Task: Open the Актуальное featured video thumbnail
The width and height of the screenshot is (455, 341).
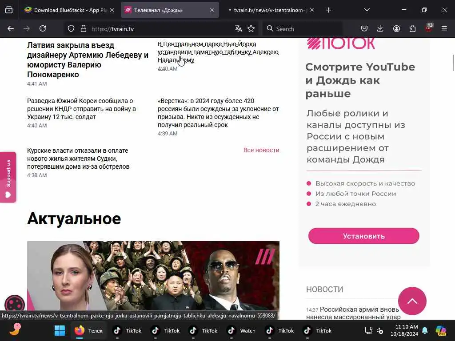Action: pyautogui.click(x=153, y=276)
